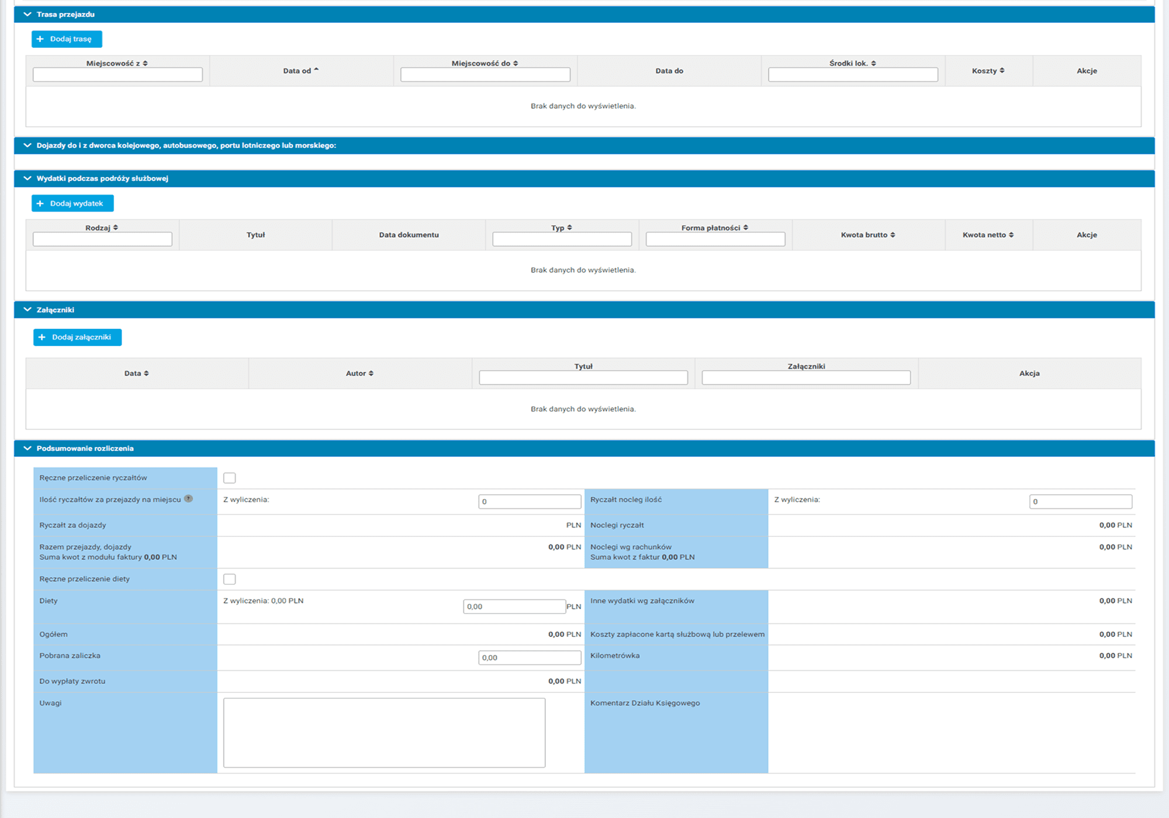The width and height of the screenshot is (1169, 818).
Task: Click the Dodaj załączniki button
Action: 77,337
